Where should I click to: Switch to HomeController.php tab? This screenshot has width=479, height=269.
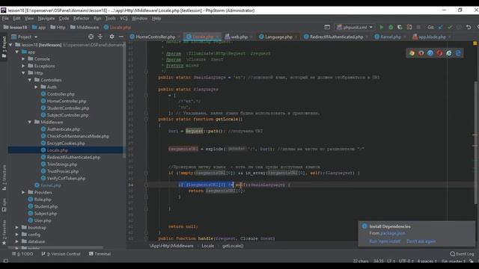tap(155, 37)
